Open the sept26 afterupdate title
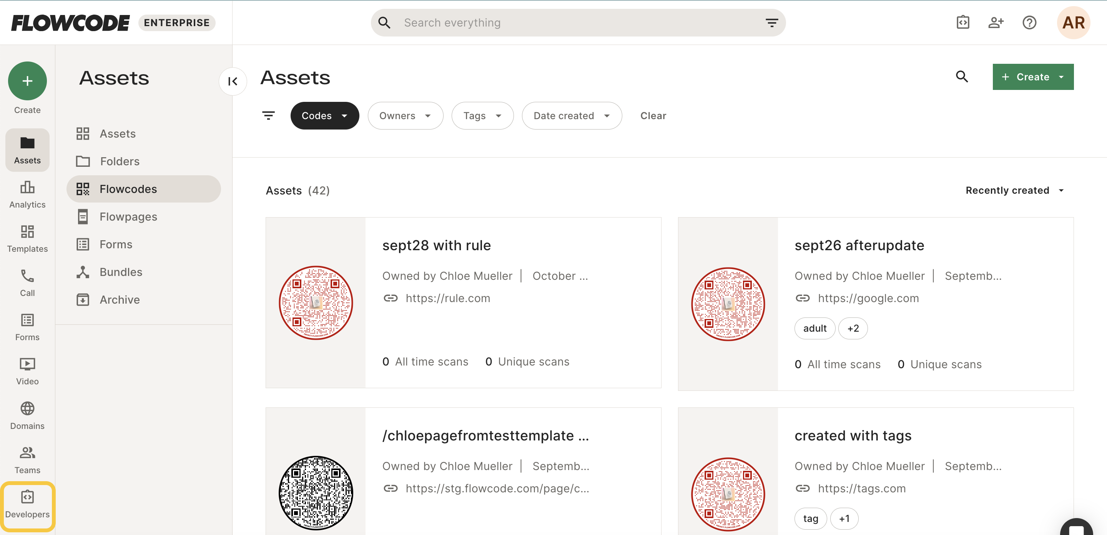Image resolution: width=1107 pixels, height=535 pixels. pos(859,245)
